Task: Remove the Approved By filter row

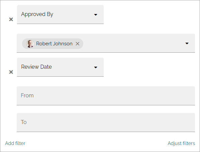Action: coord(11,19)
